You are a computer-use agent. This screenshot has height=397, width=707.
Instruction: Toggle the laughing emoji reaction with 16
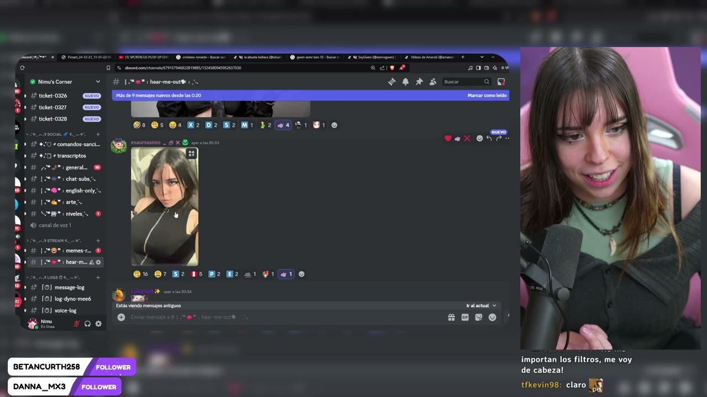pos(141,274)
